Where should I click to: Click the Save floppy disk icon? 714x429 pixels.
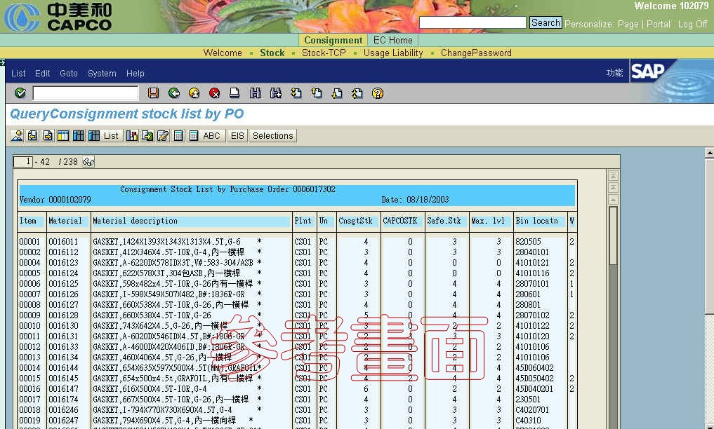click(x=154, y=93)
